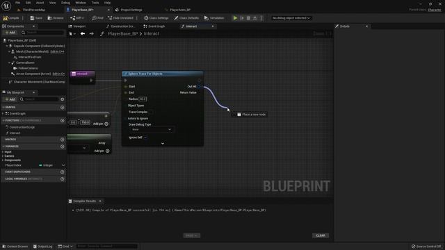Click the Radius value field

[143, 99]
